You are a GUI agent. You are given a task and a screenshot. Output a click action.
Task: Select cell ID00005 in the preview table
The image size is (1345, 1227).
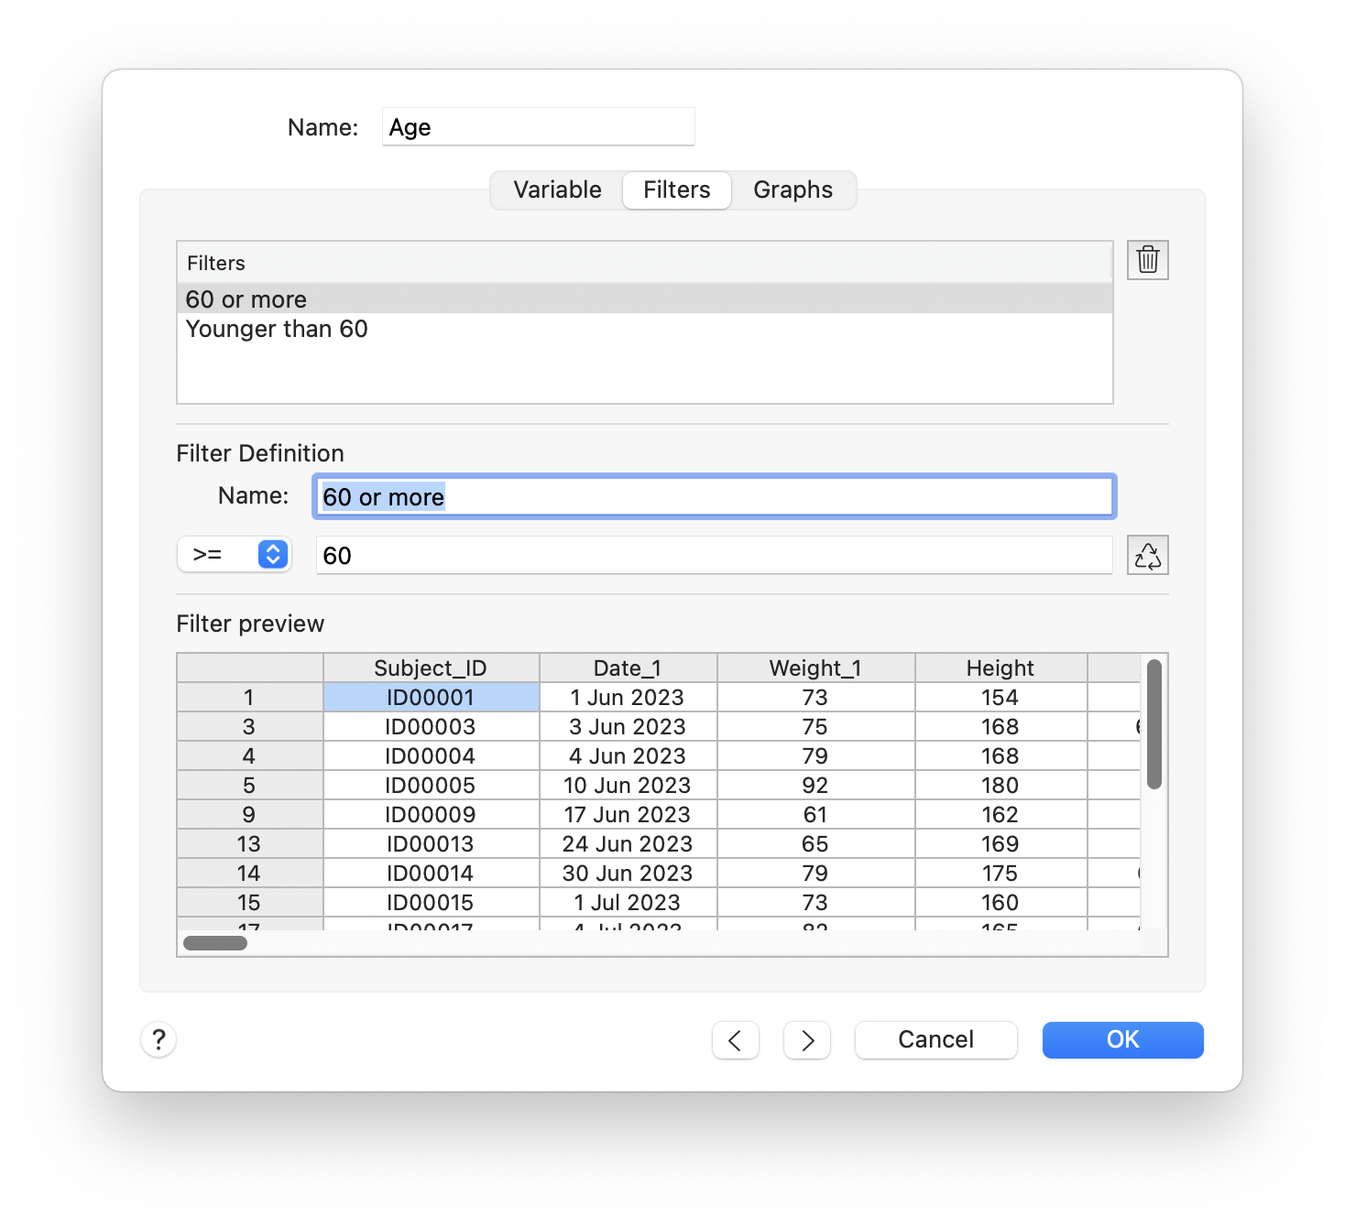[x=431, y=786]
